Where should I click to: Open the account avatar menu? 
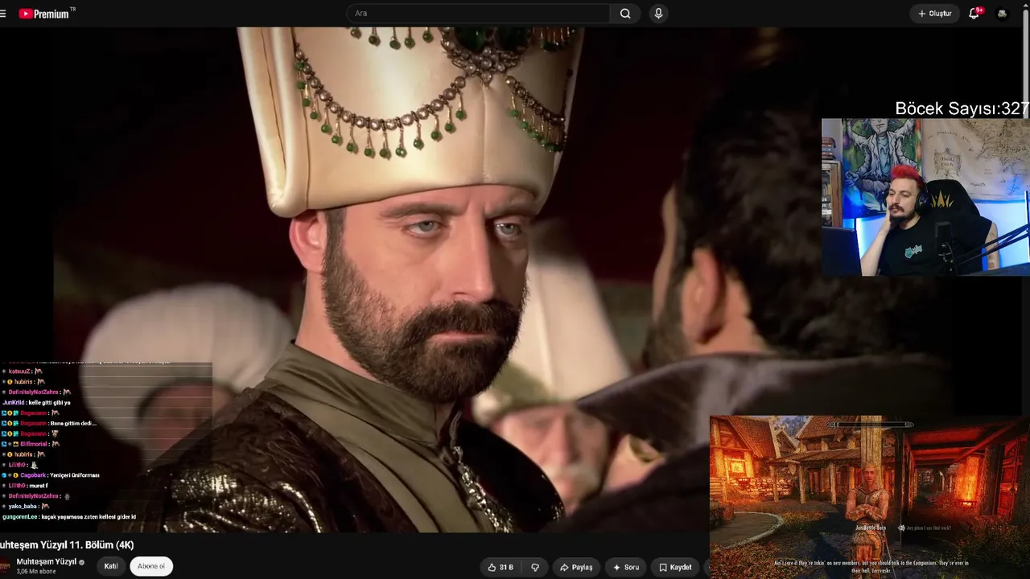1002,14
